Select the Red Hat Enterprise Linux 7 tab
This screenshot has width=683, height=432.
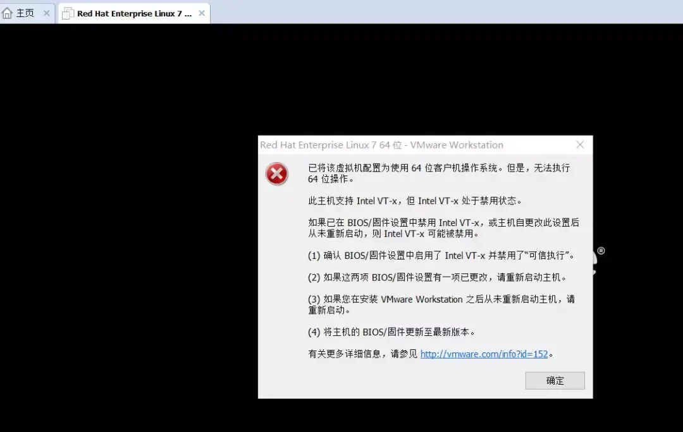point(134,13)
